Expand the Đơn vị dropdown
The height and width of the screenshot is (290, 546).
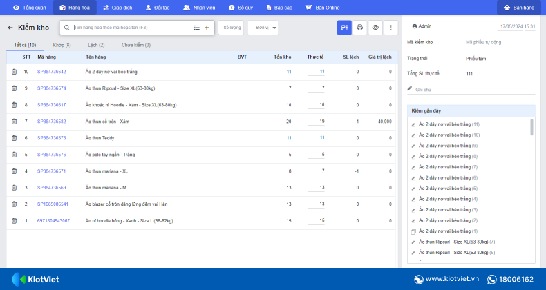(263, 28)
